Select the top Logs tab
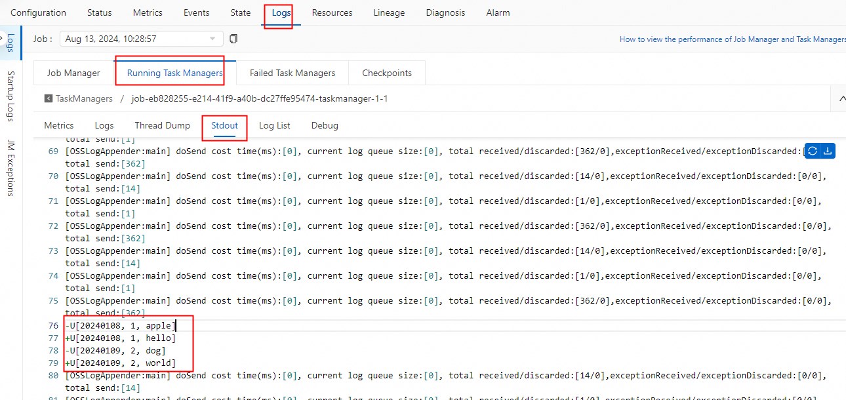 click(281, 12)
